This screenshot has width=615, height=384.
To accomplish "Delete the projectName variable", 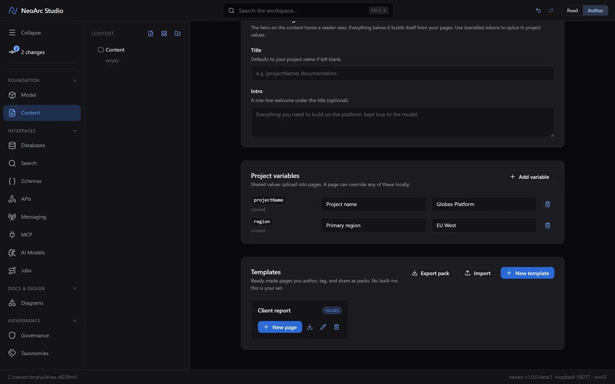I will 548,204.
